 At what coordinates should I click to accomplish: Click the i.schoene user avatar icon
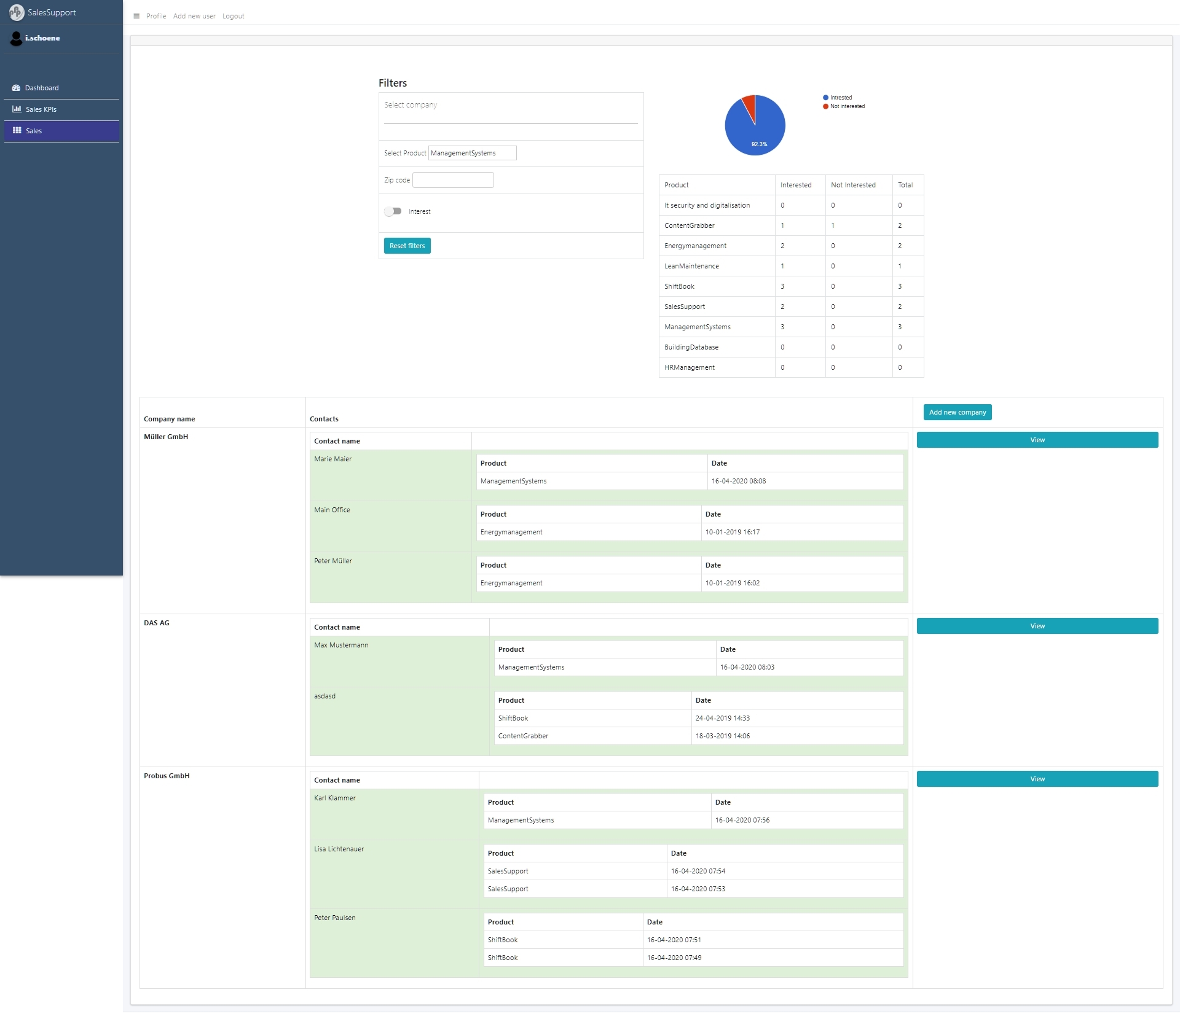(x=16, y=39)
